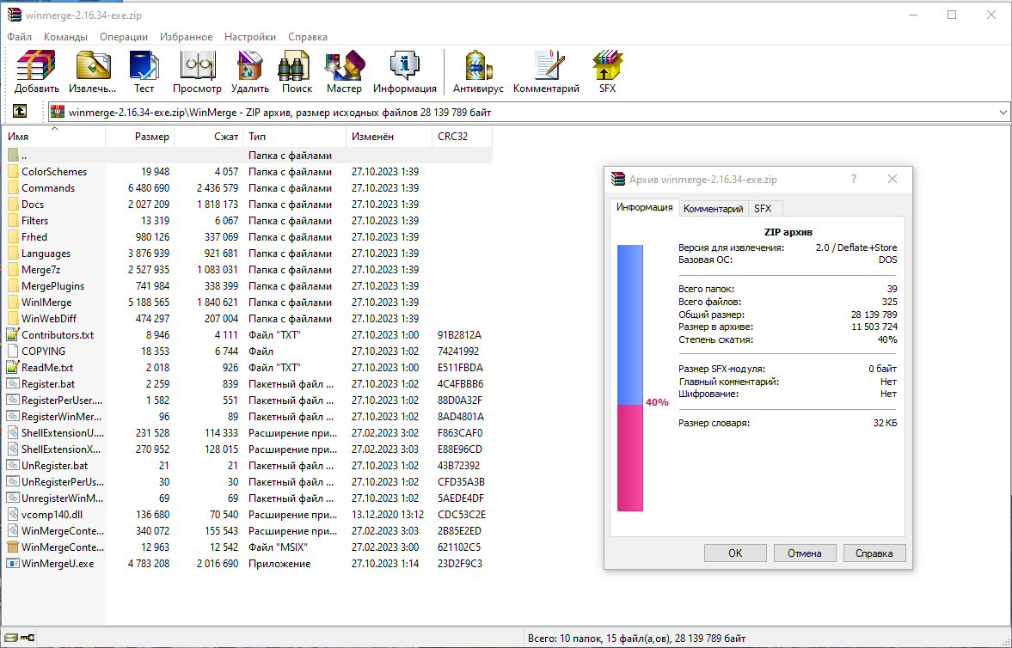Click the Справка button in the dialog
Screen dimensions: 1012x648
[x=874, y=553]
